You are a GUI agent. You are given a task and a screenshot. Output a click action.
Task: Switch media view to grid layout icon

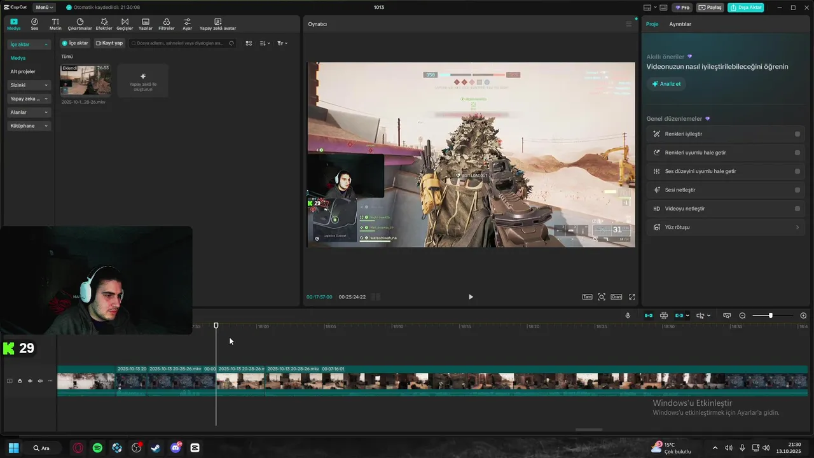(x=249, y=43)
